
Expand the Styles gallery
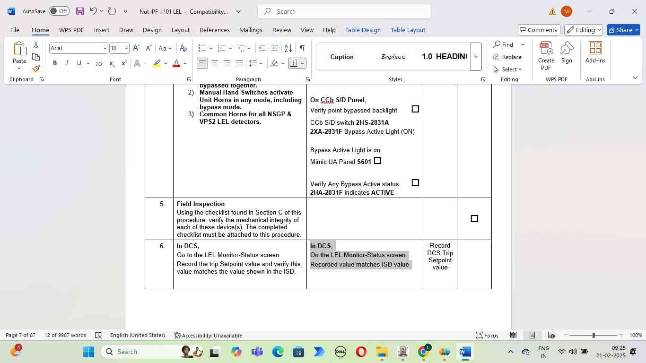click(476, 57)
